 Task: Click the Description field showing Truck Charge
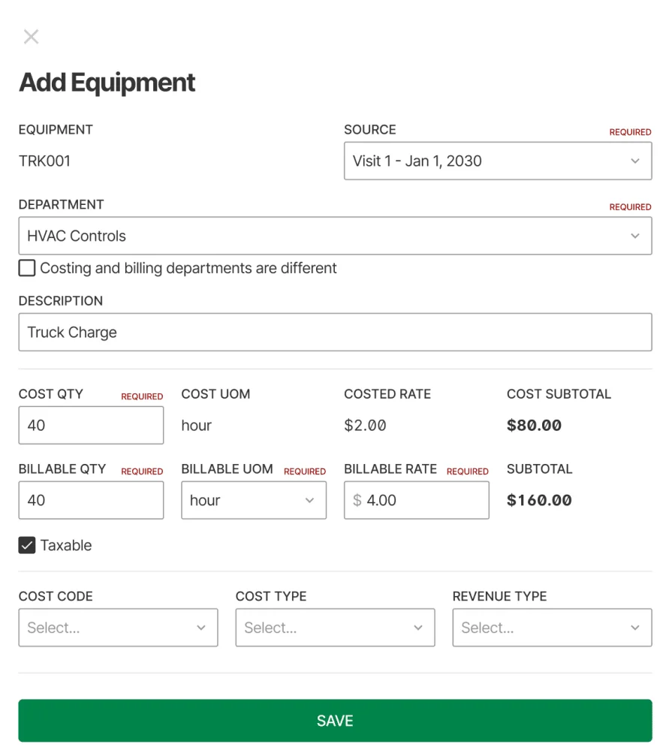point(335,332)
